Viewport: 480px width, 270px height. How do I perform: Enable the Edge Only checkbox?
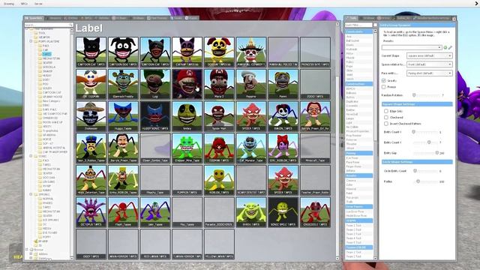[386, 111]
